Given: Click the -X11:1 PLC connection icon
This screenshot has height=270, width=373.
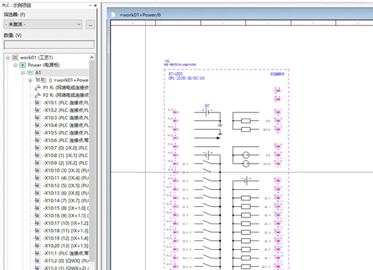Looking at the screenshot, I should (x=37, y=253).
